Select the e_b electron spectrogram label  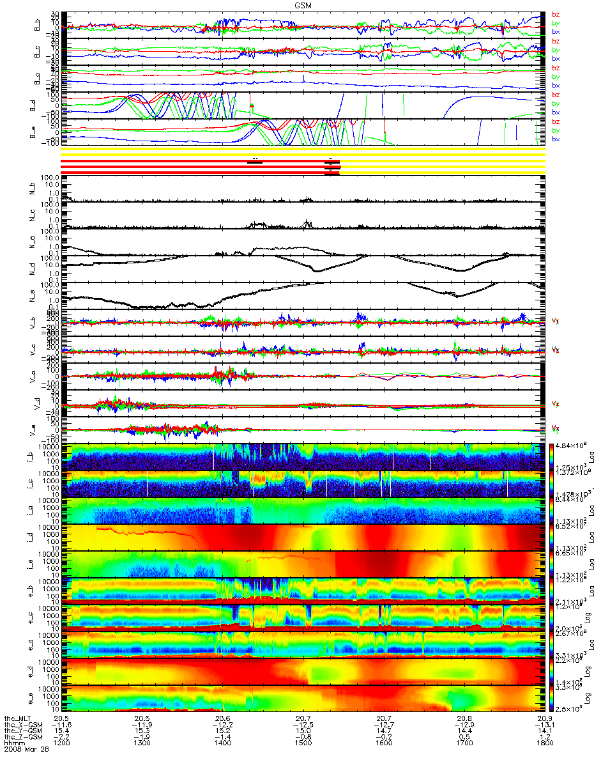[29, 591]
